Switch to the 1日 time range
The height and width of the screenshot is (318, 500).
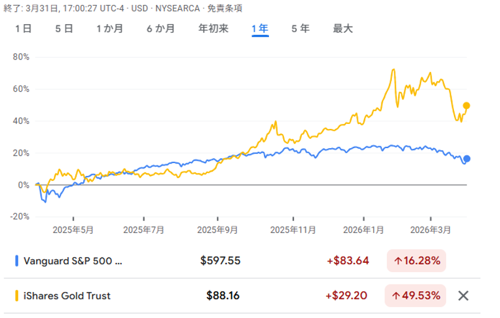pos(23,29)
